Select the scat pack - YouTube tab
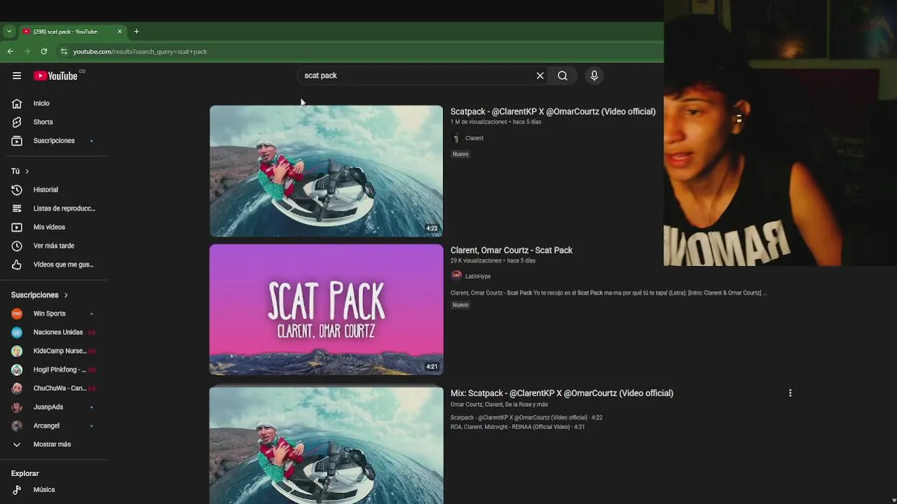The image size is (897, 504). click(x=72, y=31)
